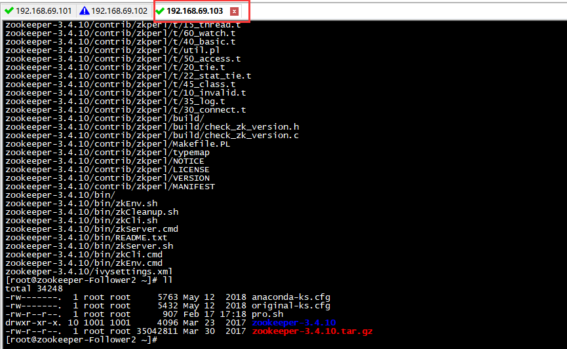Click the zkperl/NOTICE line
Viewport: 567px width, 349px height.
[x=105, y=161]
